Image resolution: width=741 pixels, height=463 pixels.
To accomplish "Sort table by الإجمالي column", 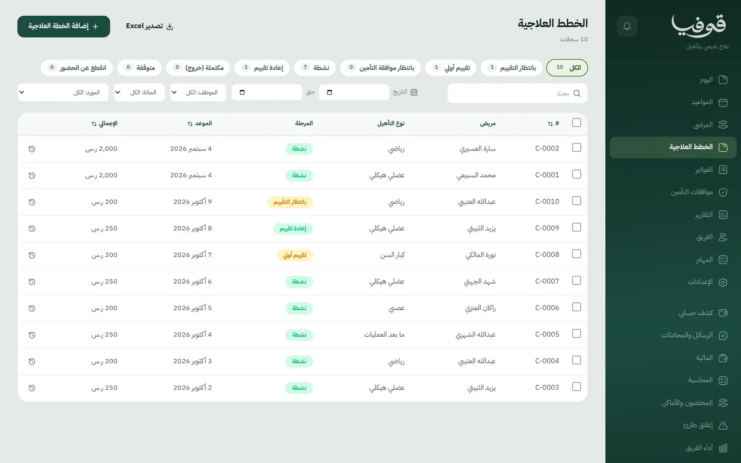I will click(104, 124).
